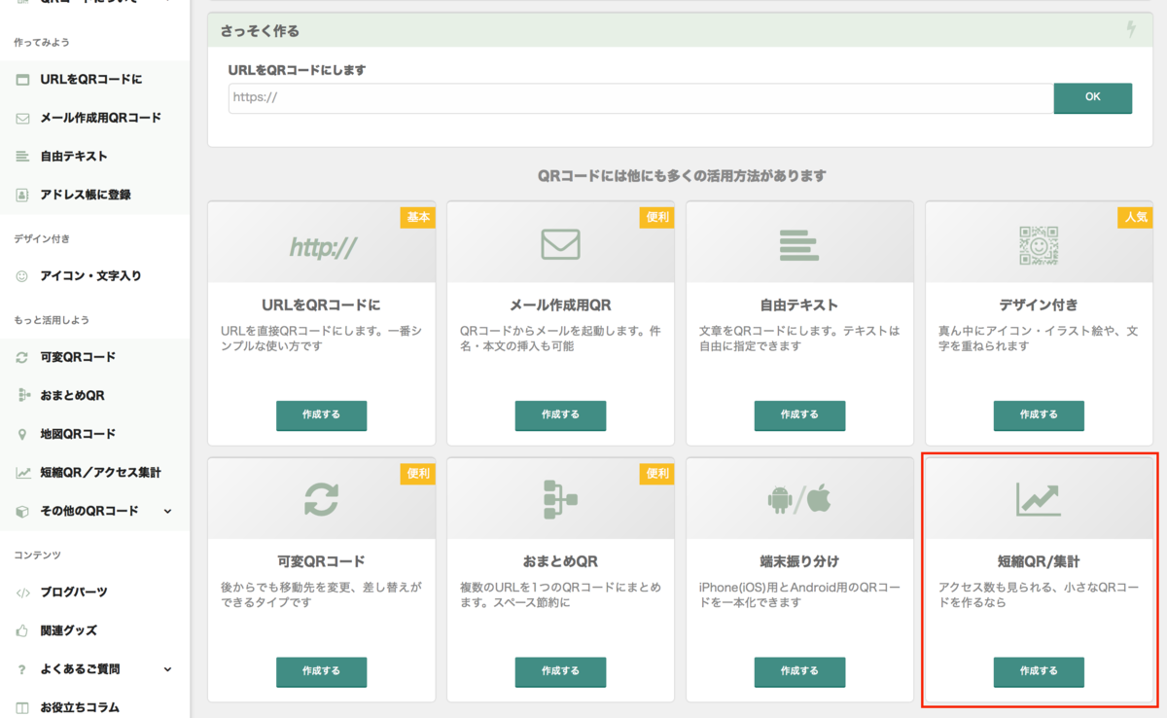
Task: Open アイコン・文字入り in the sidebar
Action: pos(90,276)
